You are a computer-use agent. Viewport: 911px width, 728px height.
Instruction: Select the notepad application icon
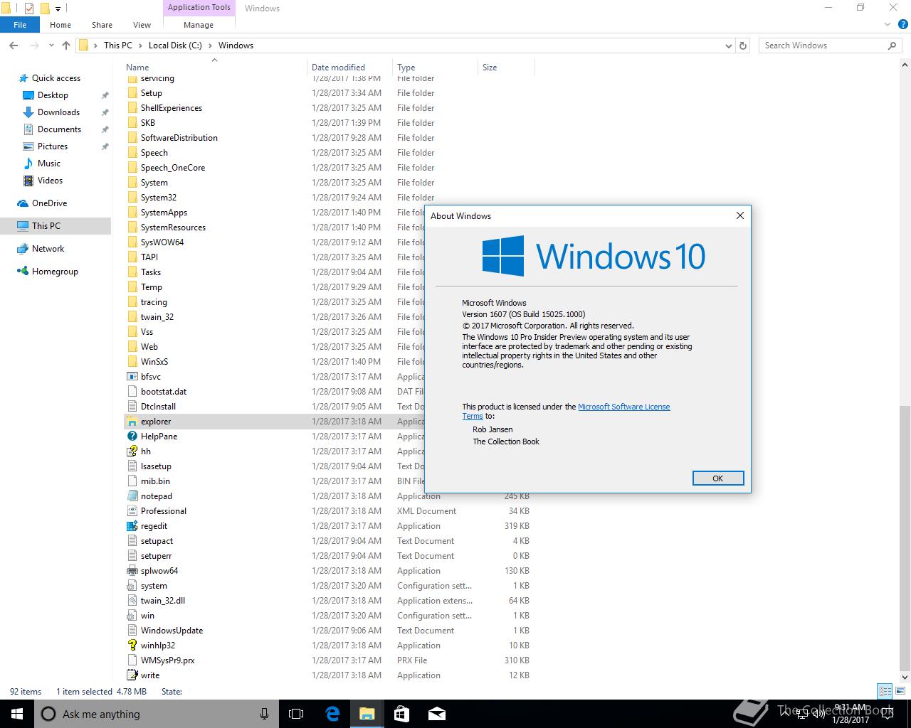132,496
